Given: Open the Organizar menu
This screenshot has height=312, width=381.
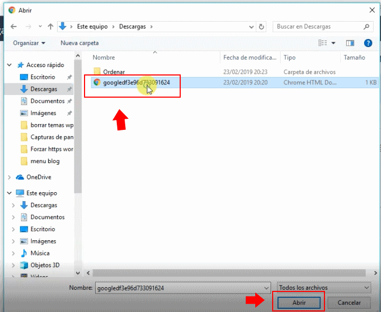Looking at the screenshot, I should [x=29, y=43].
